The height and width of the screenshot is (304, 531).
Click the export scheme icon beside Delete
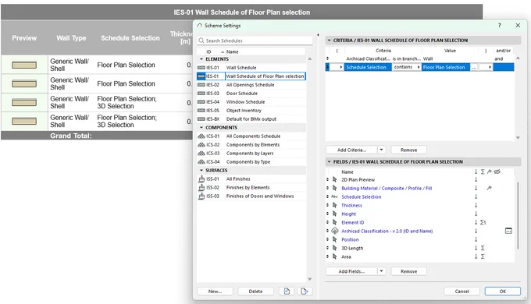(305, 292)
